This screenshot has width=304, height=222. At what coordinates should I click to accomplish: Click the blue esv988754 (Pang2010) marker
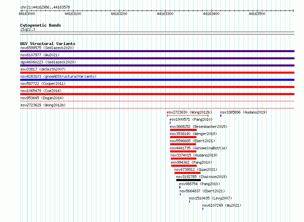(180, 187)
